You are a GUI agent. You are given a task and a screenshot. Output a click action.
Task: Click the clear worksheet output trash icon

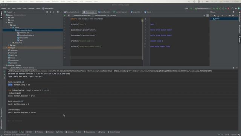[69, 15]
